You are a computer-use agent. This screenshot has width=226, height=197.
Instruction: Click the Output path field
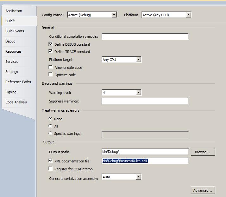[145, 152]
